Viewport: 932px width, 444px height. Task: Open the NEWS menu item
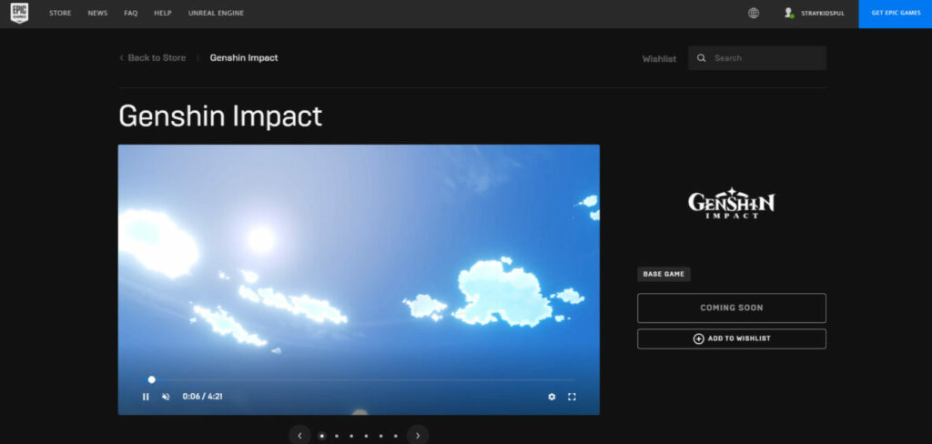(97, 13)
